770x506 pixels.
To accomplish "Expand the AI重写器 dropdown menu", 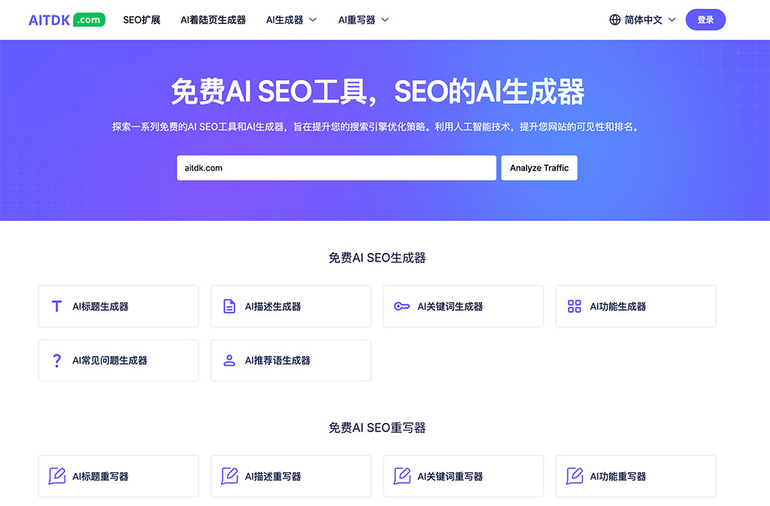I will [x=363, y=20].
